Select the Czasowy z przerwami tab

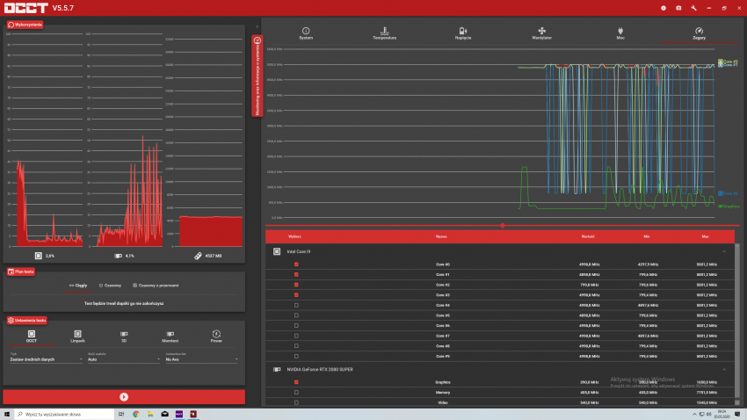156,286
